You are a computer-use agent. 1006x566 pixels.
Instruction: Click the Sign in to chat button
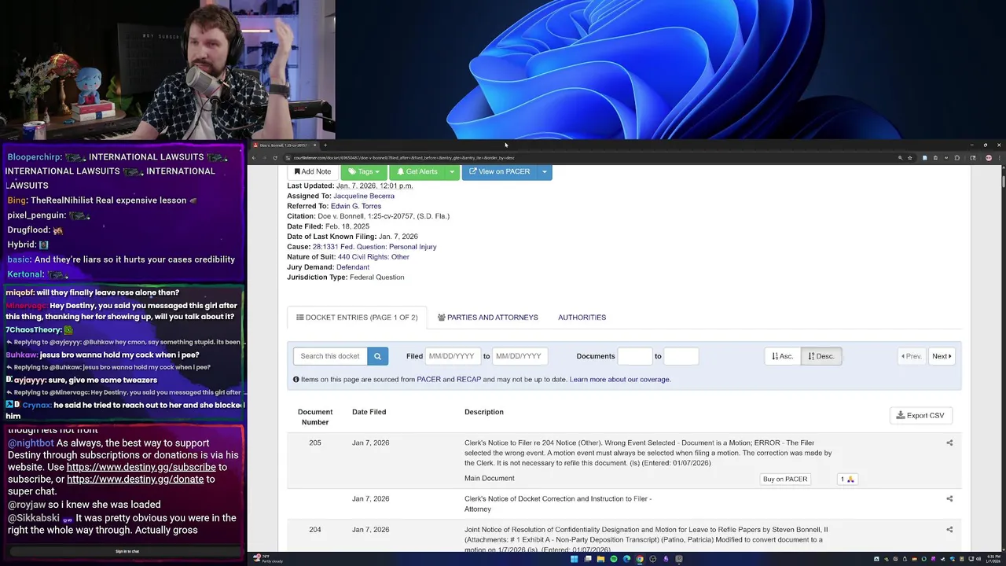point(127,551)
